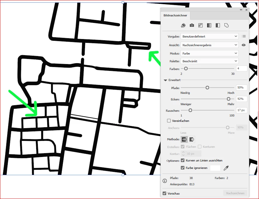Click the Farben slider handle
The height and width of the screenshot is (199, 259).
point(186,69)
